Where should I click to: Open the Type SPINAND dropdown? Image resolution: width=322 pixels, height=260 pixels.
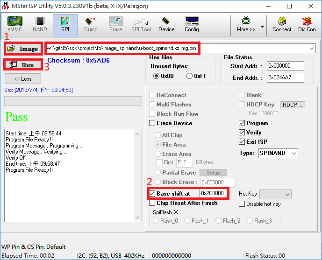[x=293, y=153]
